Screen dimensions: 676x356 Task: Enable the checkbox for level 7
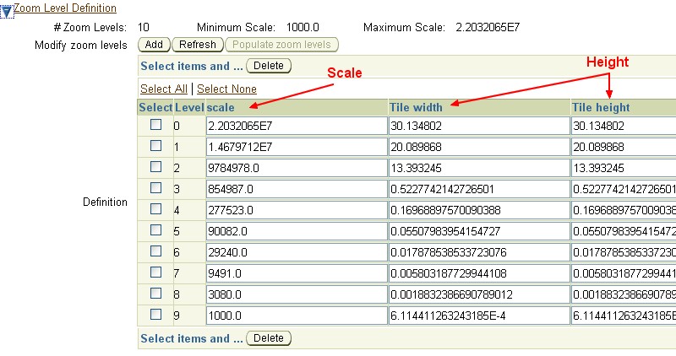(x=155, y=272)
